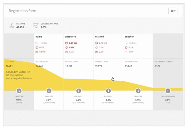The width and height of the screenshot is (188, 129).
Task: Click the 1,180 visitors count
Action: (108, 103)
